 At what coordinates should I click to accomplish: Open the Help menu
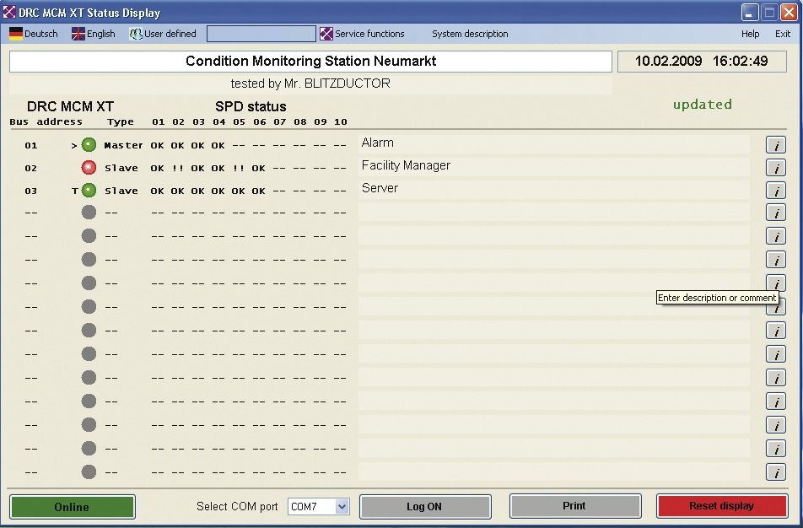pos(749,34)
